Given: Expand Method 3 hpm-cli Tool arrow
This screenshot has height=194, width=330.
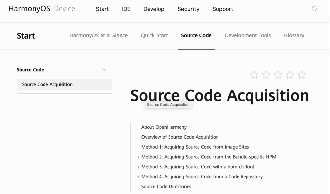Looking at the screenshot, I should [139, 167].
